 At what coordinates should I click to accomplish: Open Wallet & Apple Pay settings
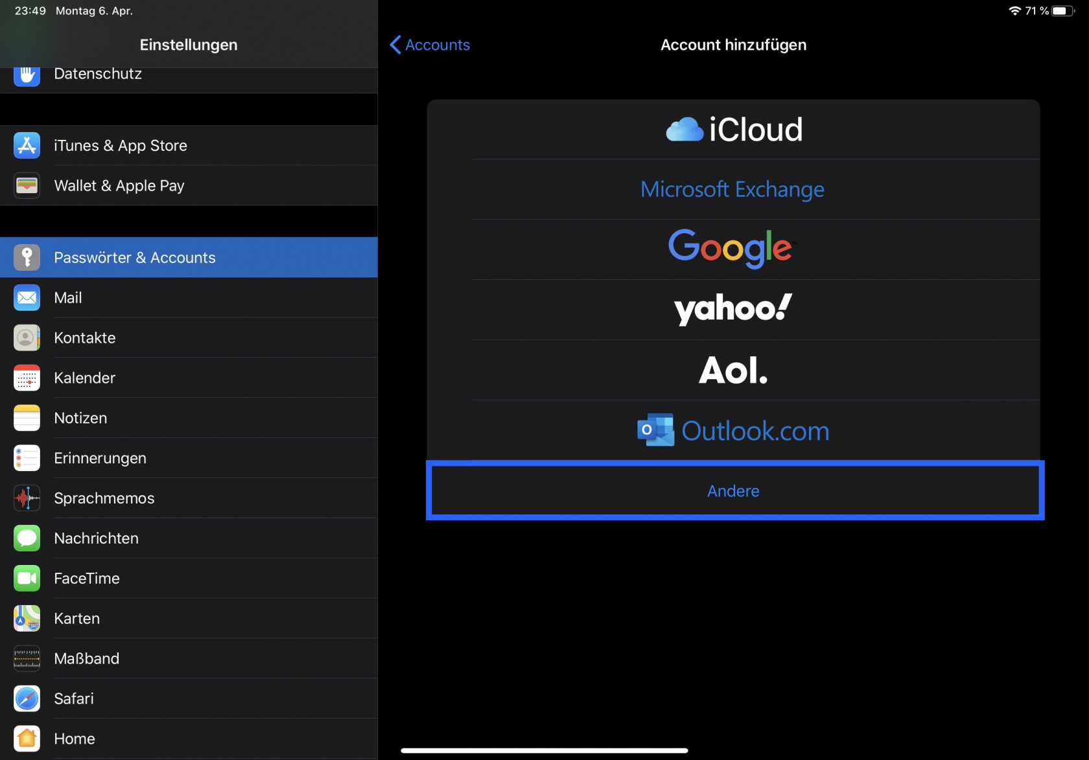[189, 185]
